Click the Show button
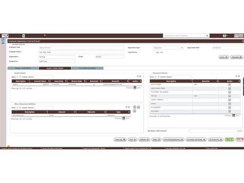The height and width of the screenshot is (183, 244). pyautogui.click(x=224, y=57)
